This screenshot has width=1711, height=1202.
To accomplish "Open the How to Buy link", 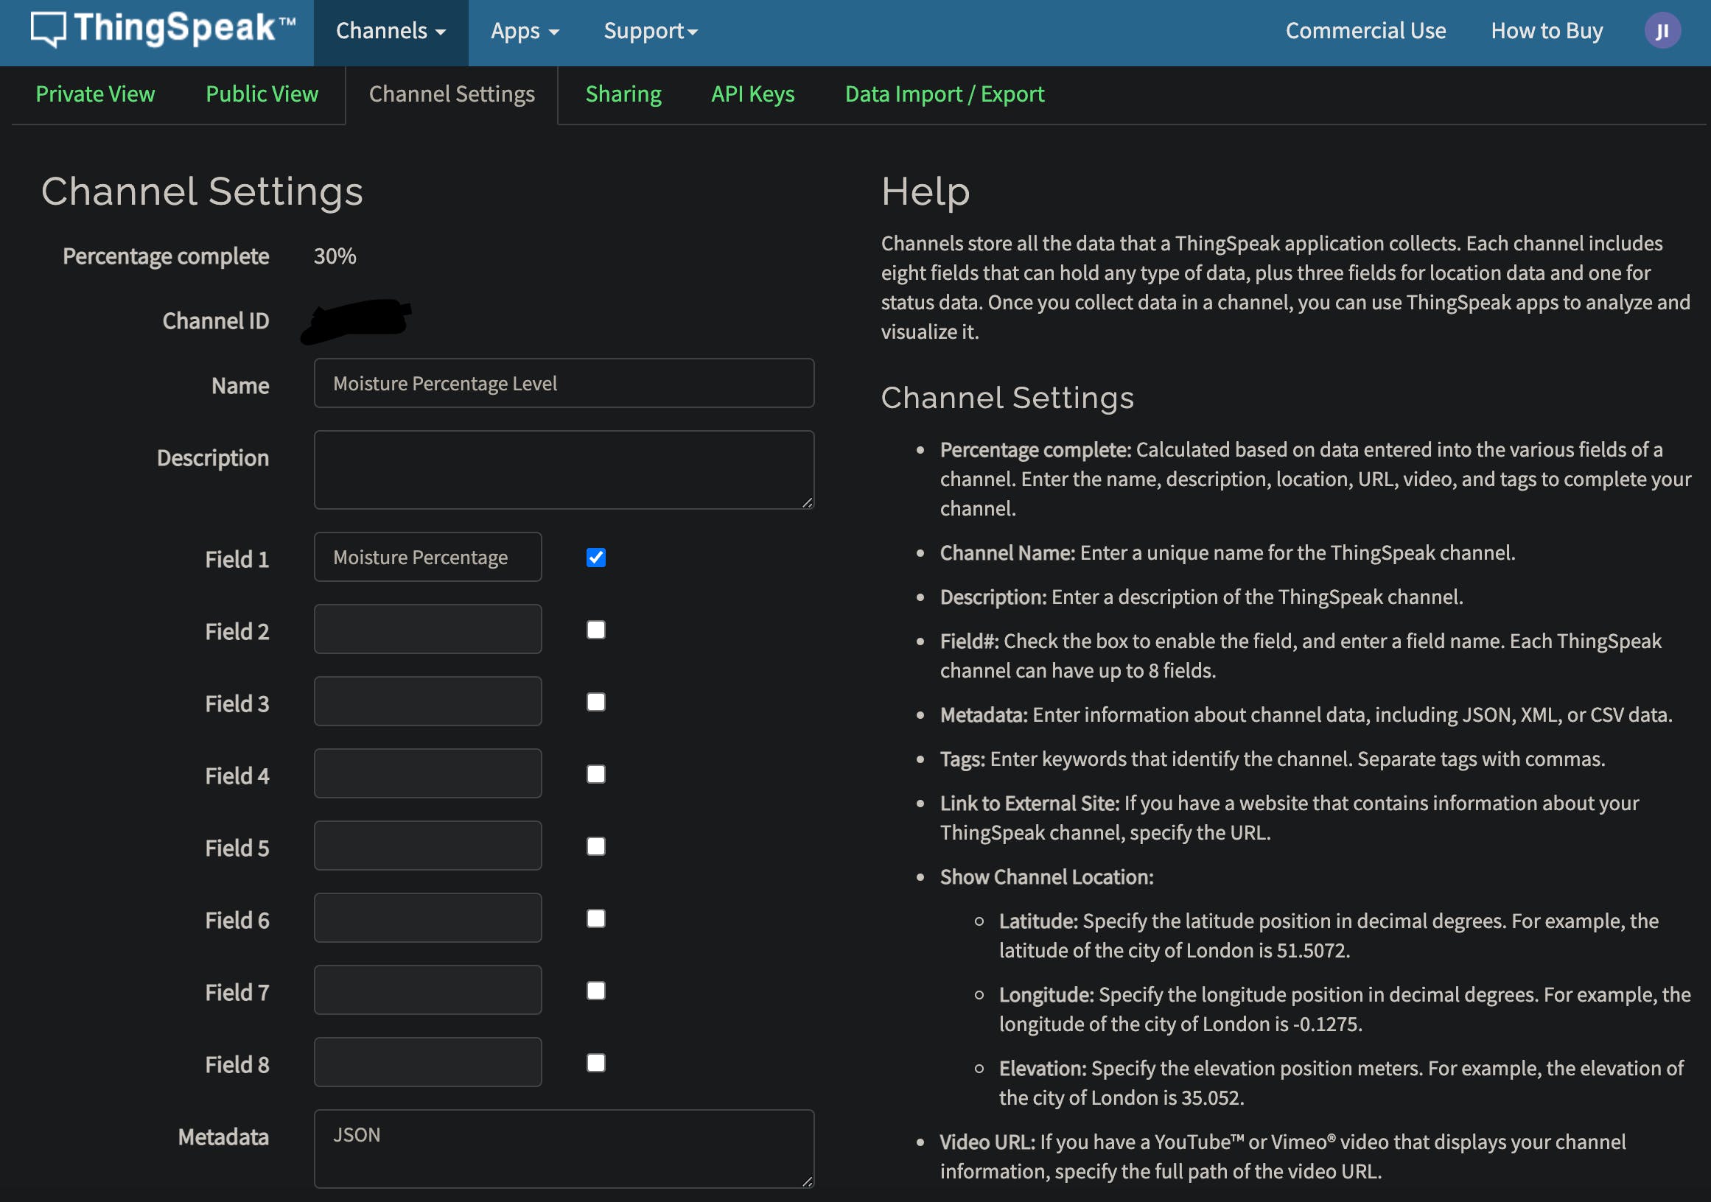I will tap(1546, 30).
